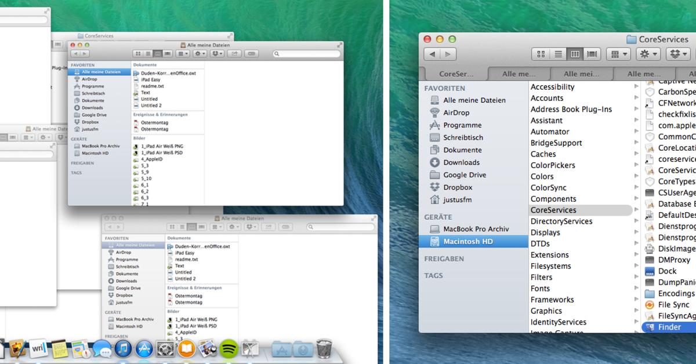Select the IdentityServices folder
Viewport: 696px width, 364px height.
tap(558, 322)
